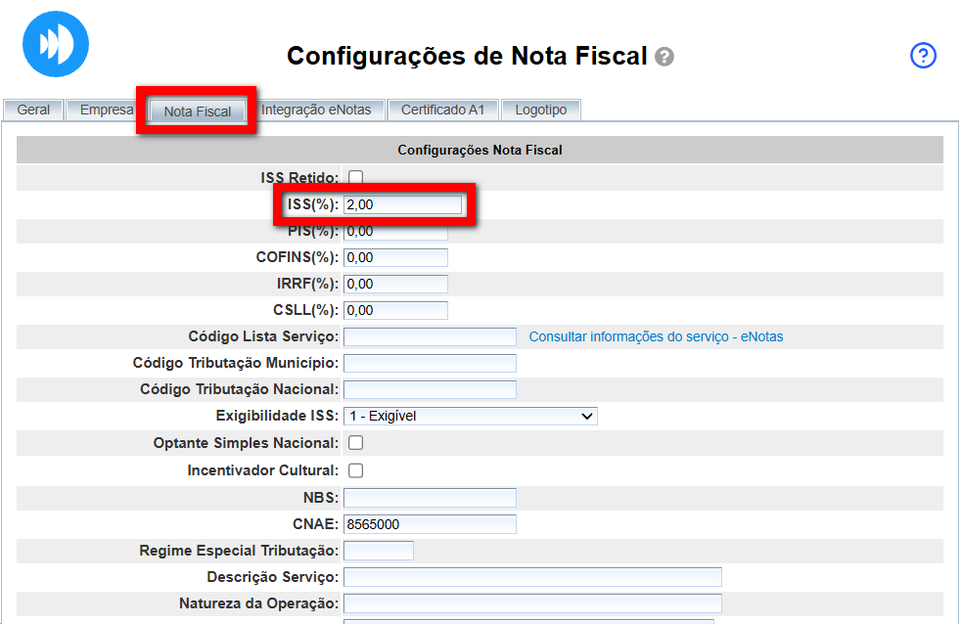Click the gray help icon beside title

tap(664, 57)
